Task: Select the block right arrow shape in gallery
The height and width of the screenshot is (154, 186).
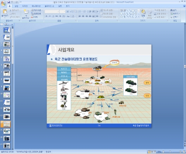Action: click(x=133, y=14)
